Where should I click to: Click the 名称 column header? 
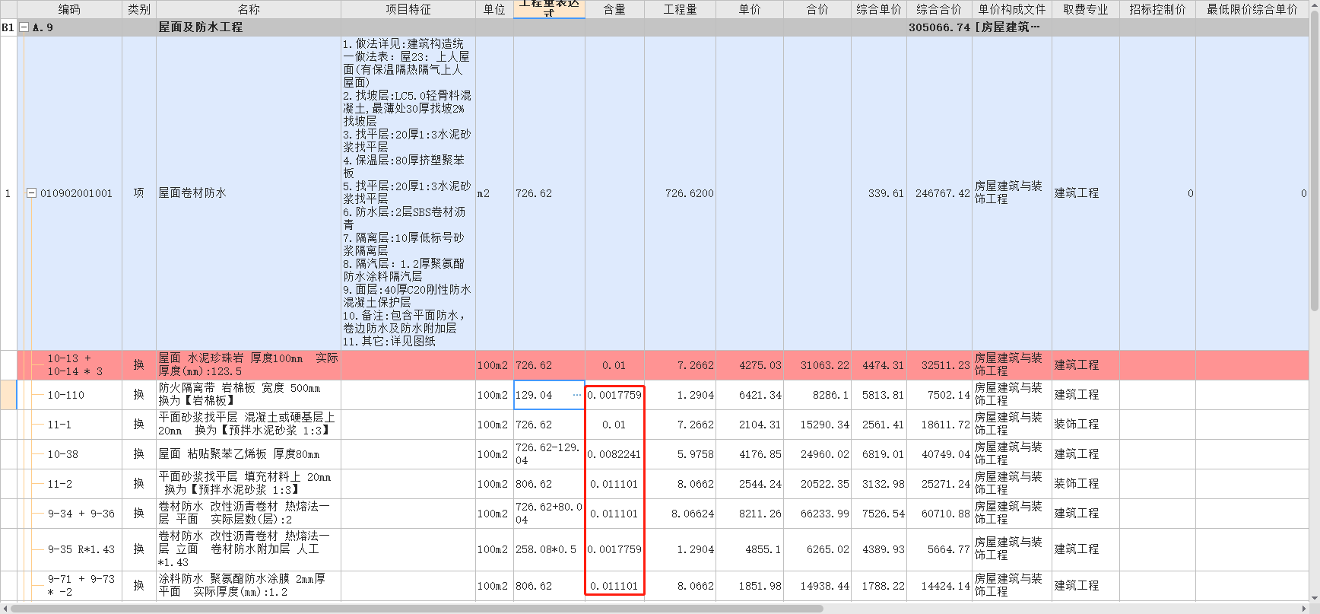coord(249,9)
